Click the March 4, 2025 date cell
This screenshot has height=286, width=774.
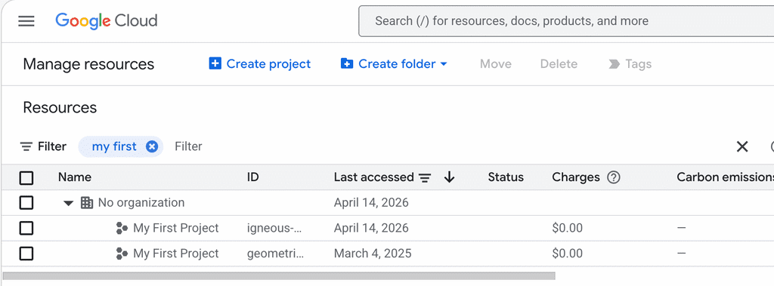[x=373, y=254]
